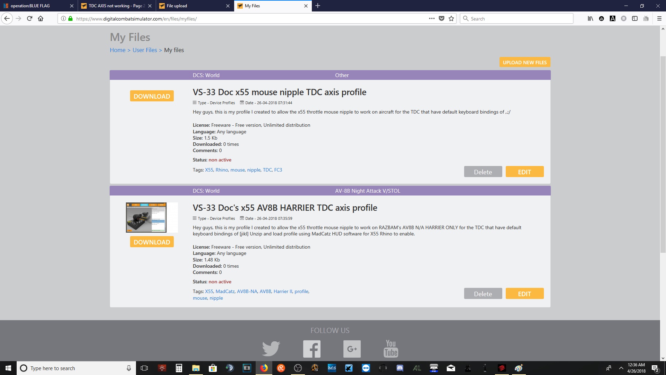Click the Firefox taskbar icon

pos(264,368)
